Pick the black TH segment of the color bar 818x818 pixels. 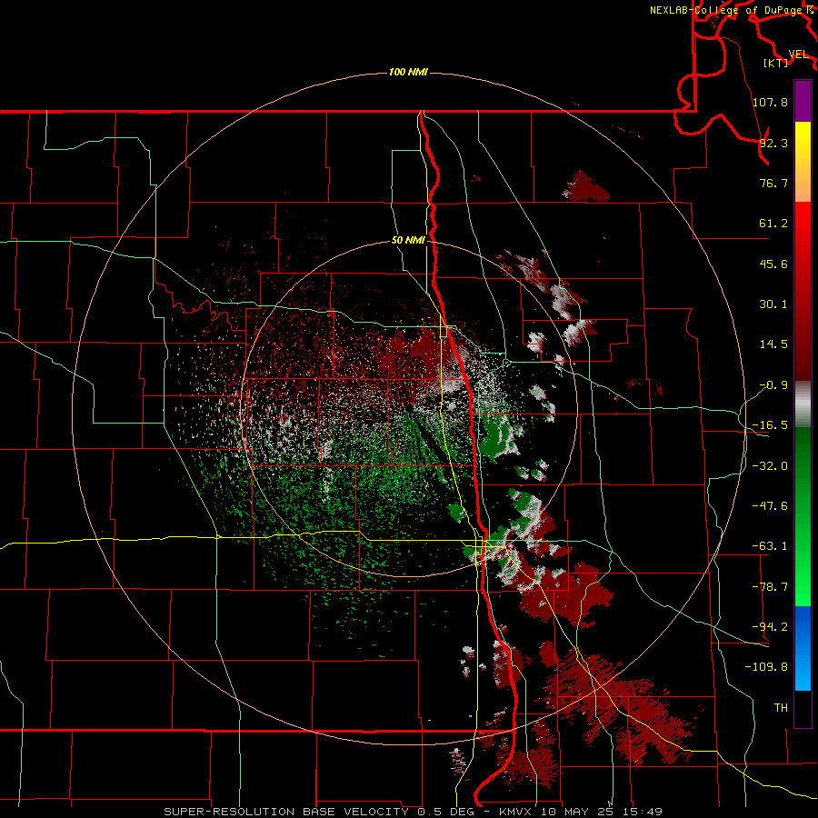click(803, 709)
